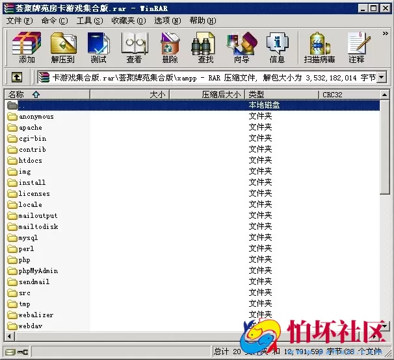Image resolution: width=394 pixels, height=360 pixels.
Task: Click the folder icon of the perl row
Action: 12,249
